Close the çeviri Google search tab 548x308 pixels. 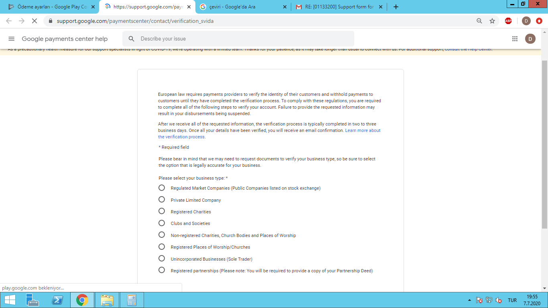pos(285,7)
